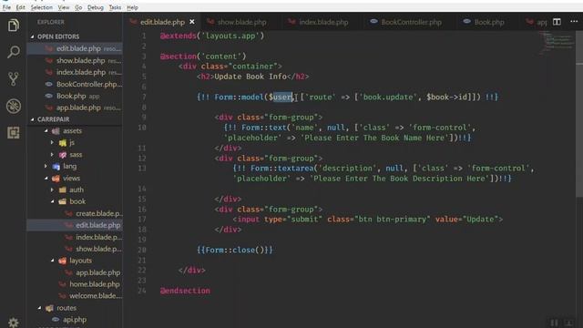Open the Debug menu
The width and height of the screenshot is (583, 328).
pos(95,7)
